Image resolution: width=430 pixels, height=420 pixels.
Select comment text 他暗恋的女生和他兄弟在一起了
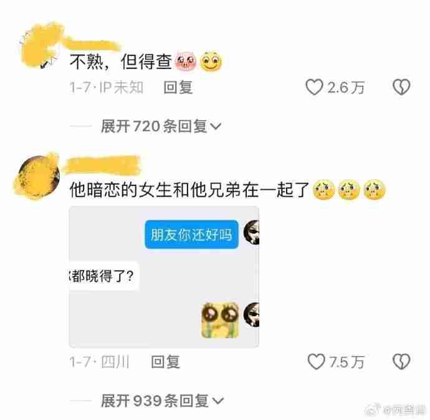[x=189, y=190]
